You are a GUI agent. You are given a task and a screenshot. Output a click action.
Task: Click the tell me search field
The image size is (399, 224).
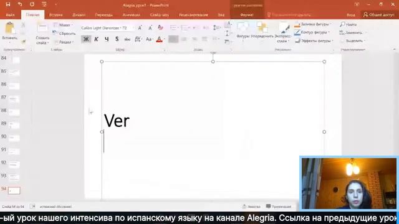(289, 15)
